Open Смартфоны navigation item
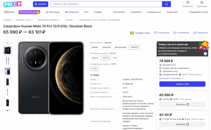Screen dimensions: 211x130 136,12
